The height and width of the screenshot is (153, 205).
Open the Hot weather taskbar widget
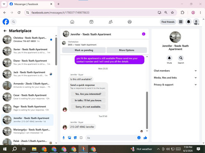coord(141,149)
